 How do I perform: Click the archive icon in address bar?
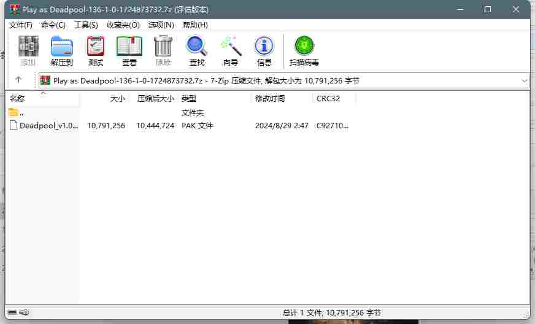[x=45, y=80]
